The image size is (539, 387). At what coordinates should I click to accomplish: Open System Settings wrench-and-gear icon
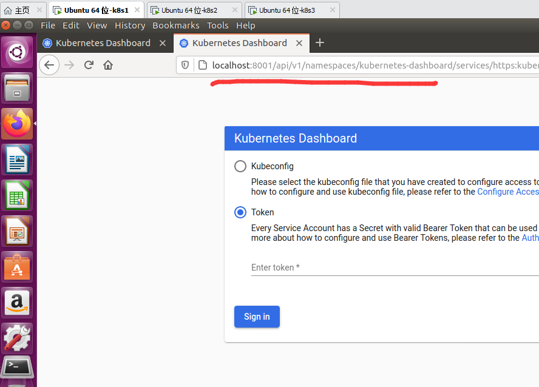[17, 338]
